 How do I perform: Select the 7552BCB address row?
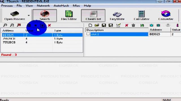click(x=42, y=42)
